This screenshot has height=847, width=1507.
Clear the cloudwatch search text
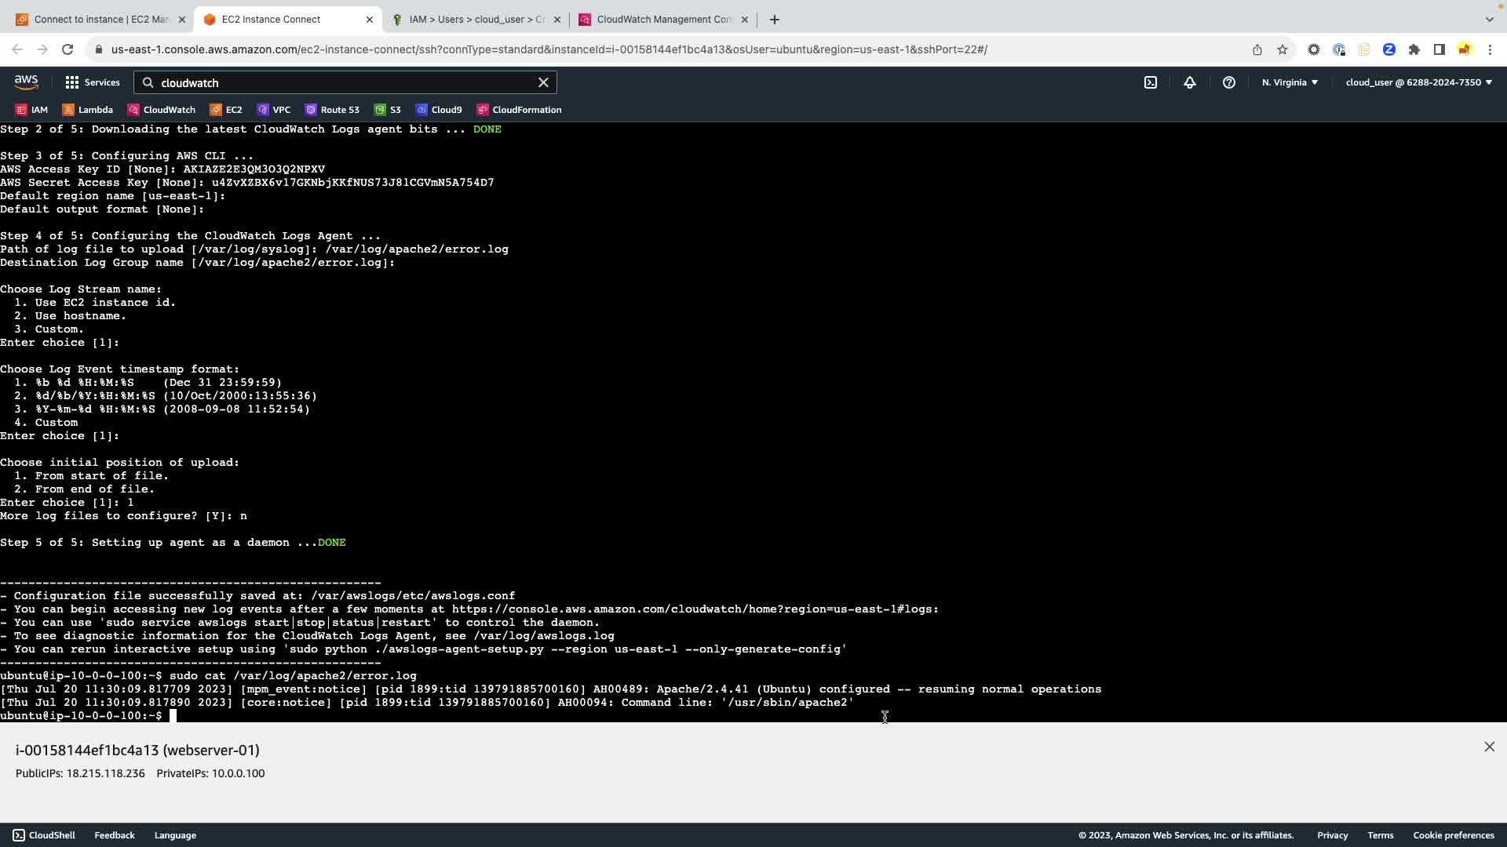pyautogui.click(x=543, y=82)
